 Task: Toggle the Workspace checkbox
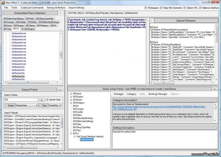tap(146, 8)
